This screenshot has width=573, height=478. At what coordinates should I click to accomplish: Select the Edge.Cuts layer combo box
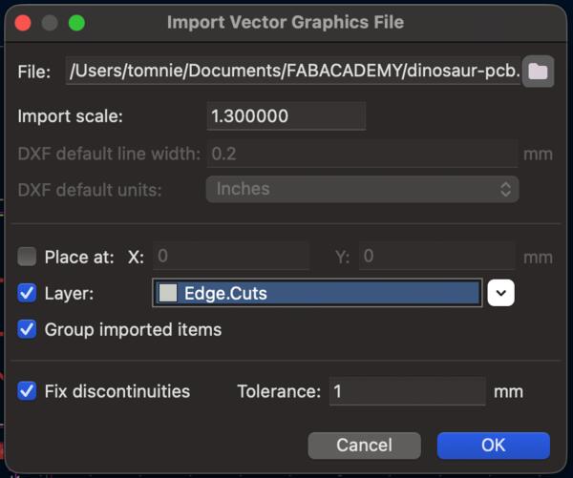point(317,294)
